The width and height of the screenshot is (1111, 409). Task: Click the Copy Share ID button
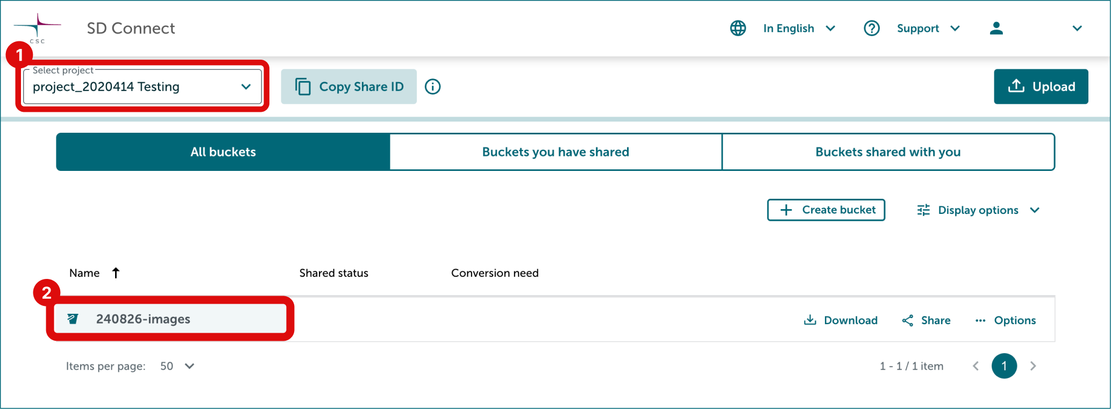(x=349, y=87)
